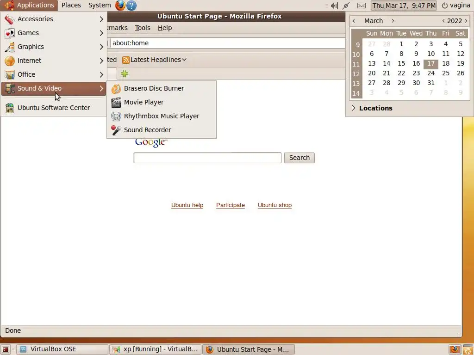
Task: Click the Graphics category icon
Action: pos(10,47)
